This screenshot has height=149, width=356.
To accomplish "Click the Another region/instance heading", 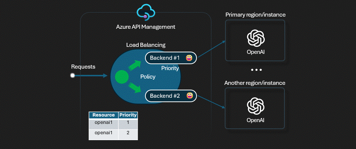I will [255, 83].
